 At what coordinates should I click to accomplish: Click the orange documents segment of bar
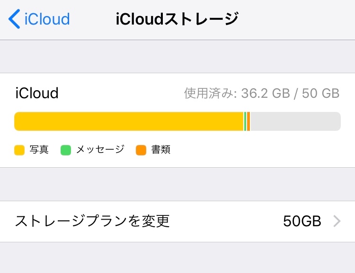point(248,121)
